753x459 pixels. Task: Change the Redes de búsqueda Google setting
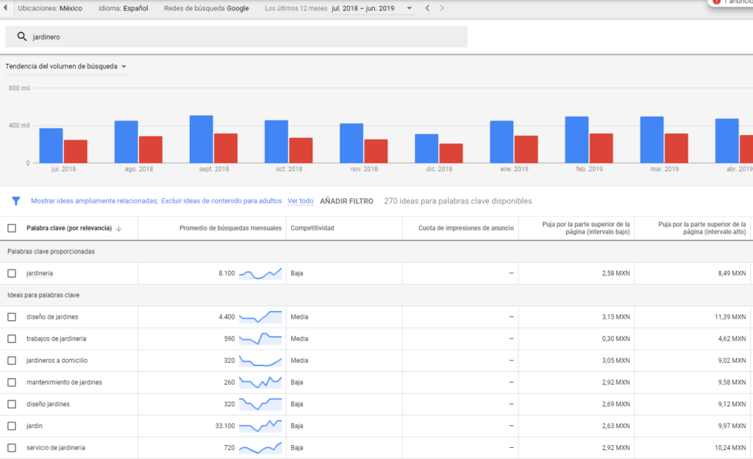207,8
